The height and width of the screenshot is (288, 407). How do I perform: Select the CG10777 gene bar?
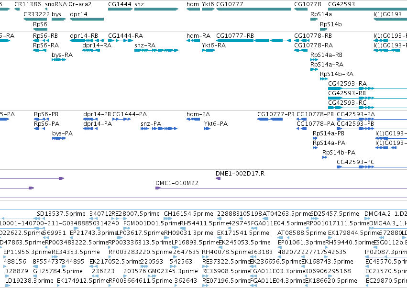[x=253, y=9]
